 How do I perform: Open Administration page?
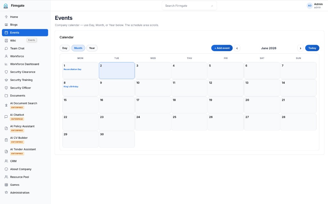click(25, 192)
